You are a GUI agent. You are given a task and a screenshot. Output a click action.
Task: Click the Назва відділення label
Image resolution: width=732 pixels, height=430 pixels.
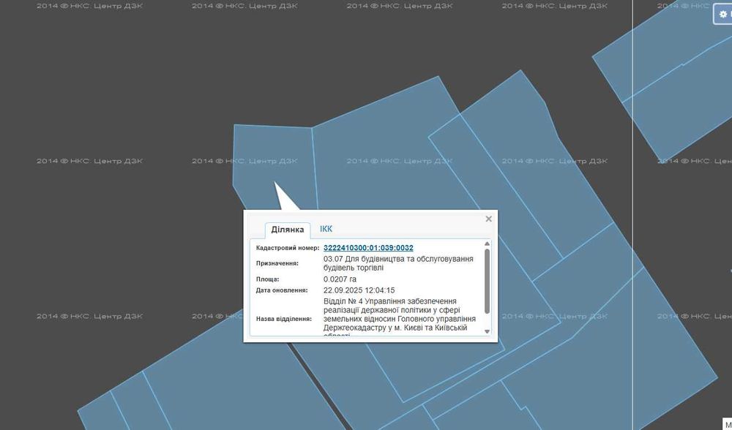pos(283,319)
